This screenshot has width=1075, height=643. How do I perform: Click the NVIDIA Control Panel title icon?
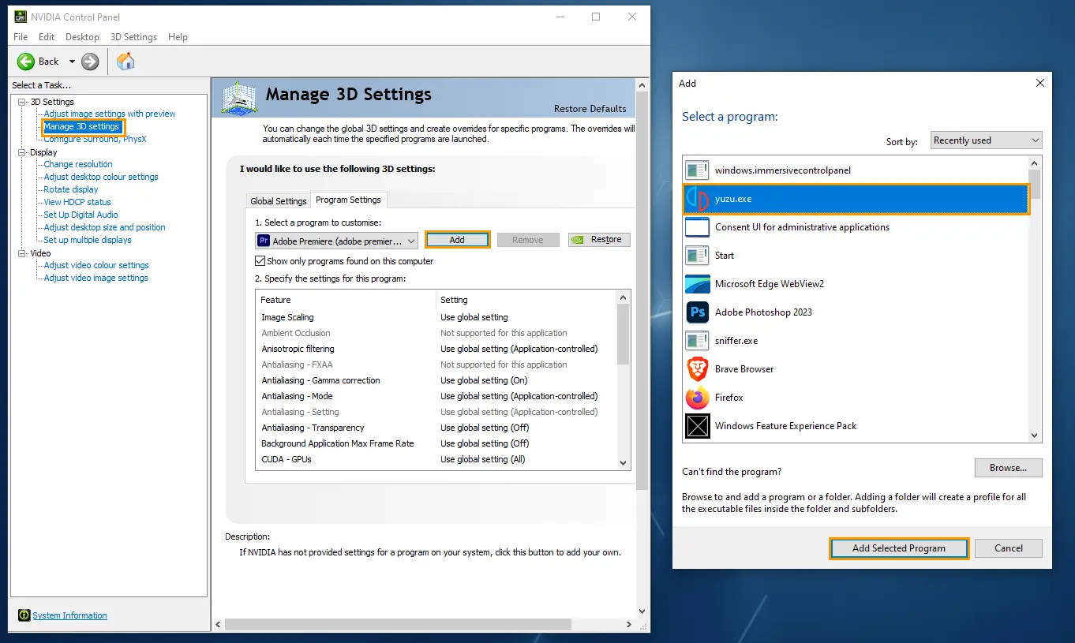[x=21, y=17]
